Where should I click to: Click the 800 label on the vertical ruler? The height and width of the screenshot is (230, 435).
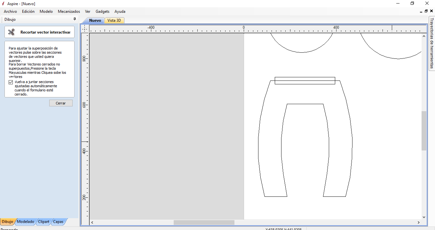(x=84, y=59)
